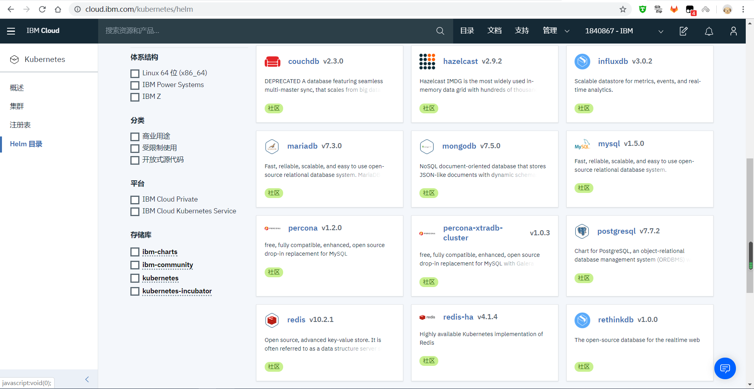Check the 开放式源代码 category
Image resolution: width=754 pixels, height=389 pixels.
click(x=135, y=160)
